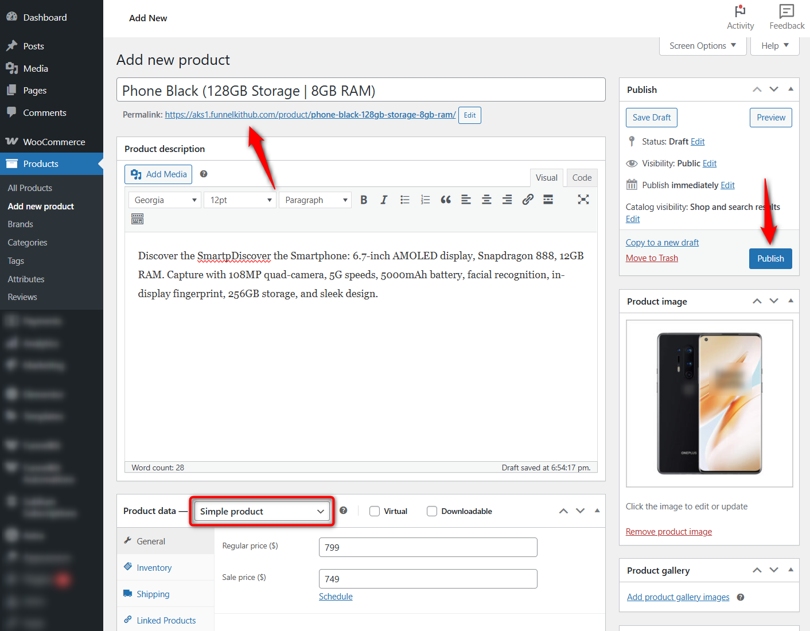Click the Sale price input field
The height and width of the screenshot is (631, 810).
[427, 578]
